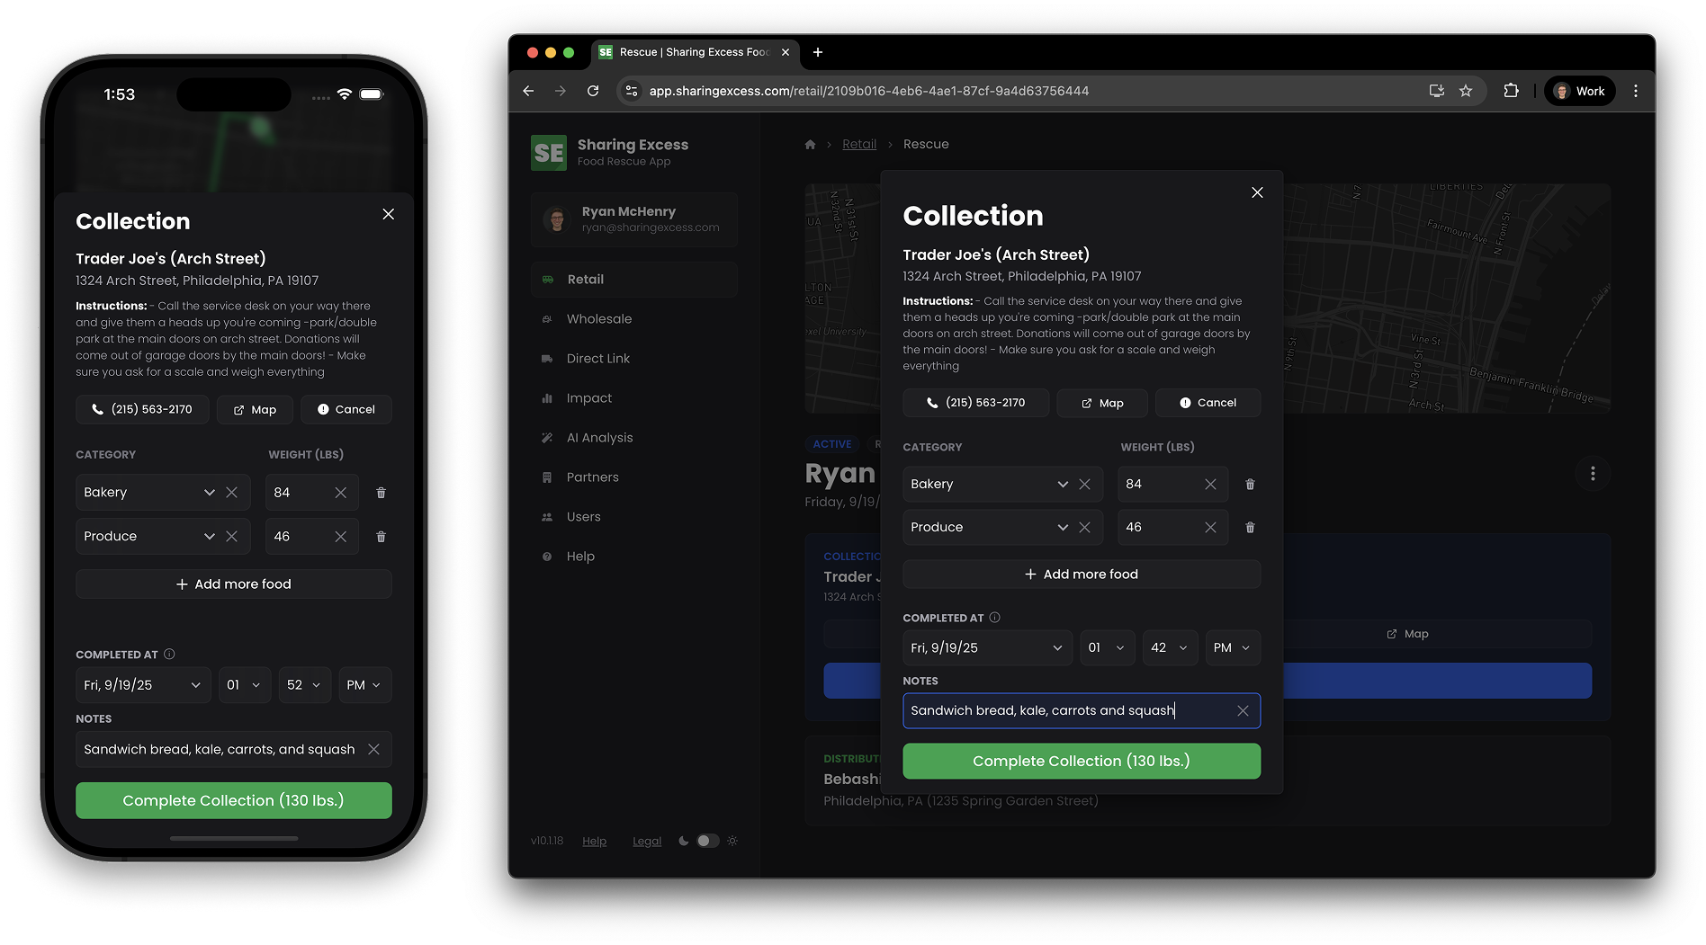Navigate to AI Analysis in sidebar
The image size is (1706, 945).
(x=599, y=438)
